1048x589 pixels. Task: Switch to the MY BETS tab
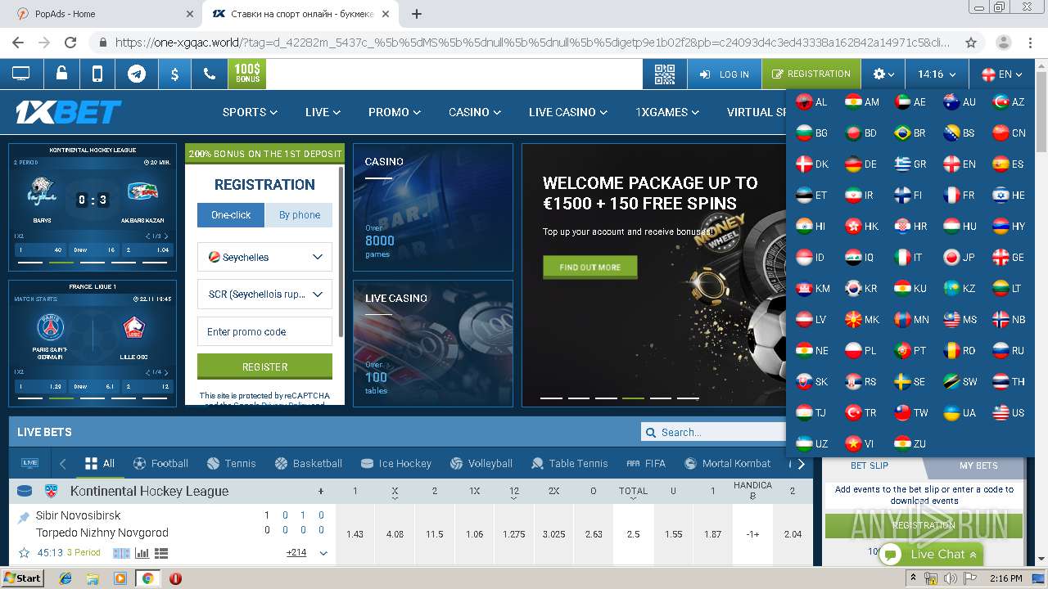click(x=978, y=465)
